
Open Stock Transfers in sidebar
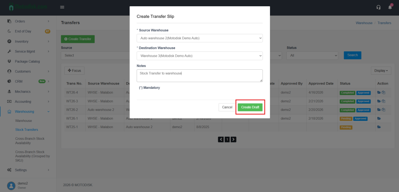click(x=26, y=129)
